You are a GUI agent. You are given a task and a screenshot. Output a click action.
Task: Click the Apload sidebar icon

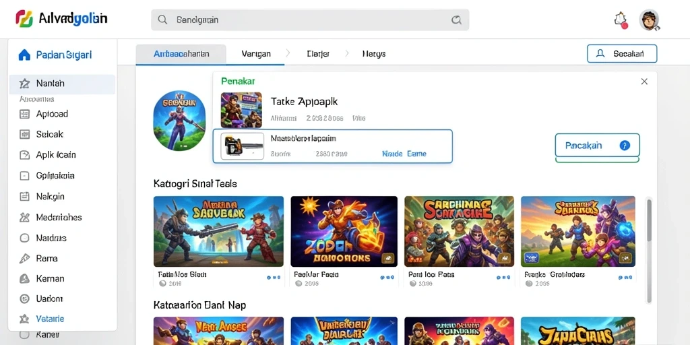click(x=25, y=114)
